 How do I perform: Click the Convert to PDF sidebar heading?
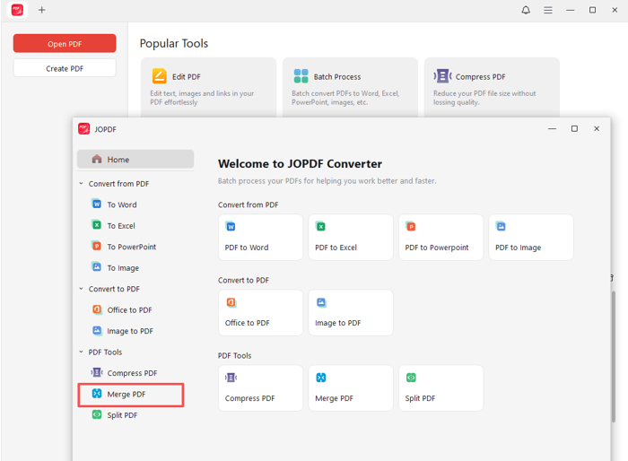tap(114, 289)
